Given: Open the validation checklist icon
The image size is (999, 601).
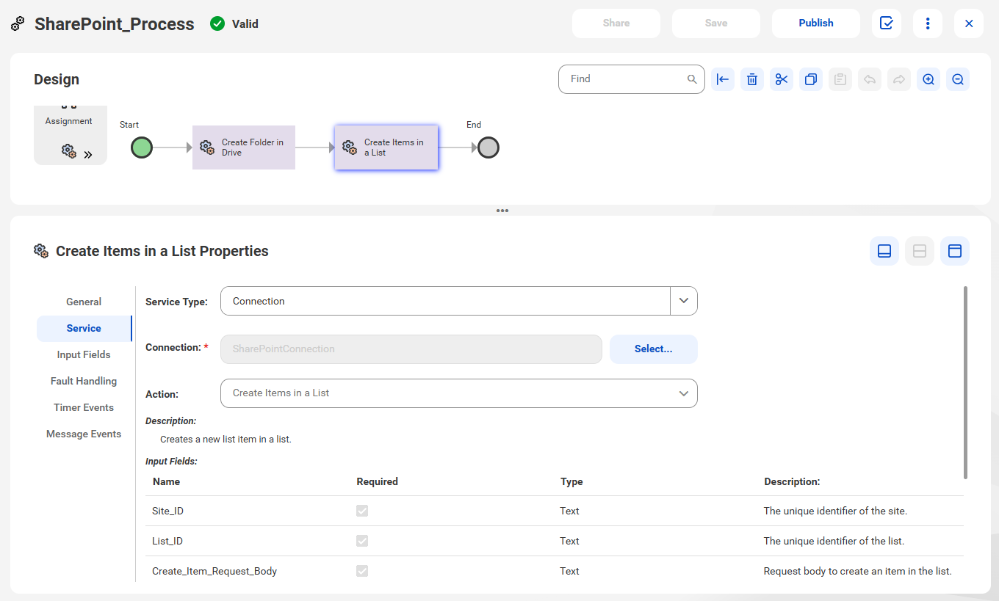Looking at the screenshot, I should click(x=887, y=23).
